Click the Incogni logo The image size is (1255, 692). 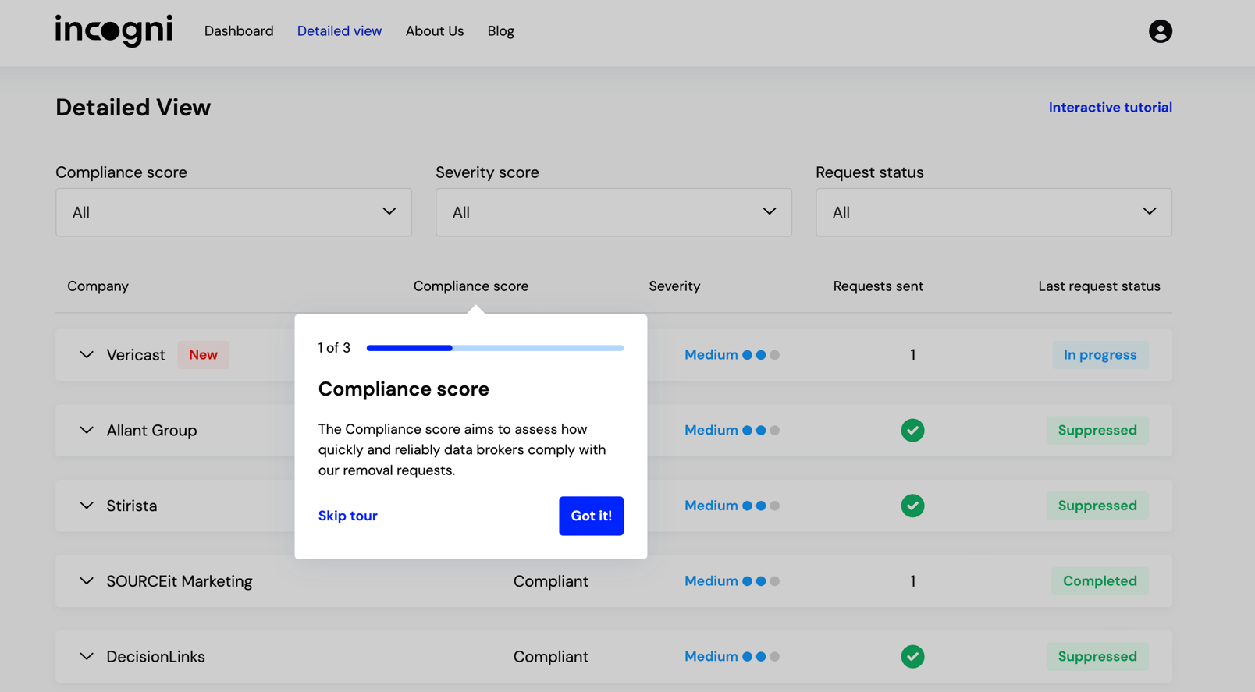(x=114, y=30)
